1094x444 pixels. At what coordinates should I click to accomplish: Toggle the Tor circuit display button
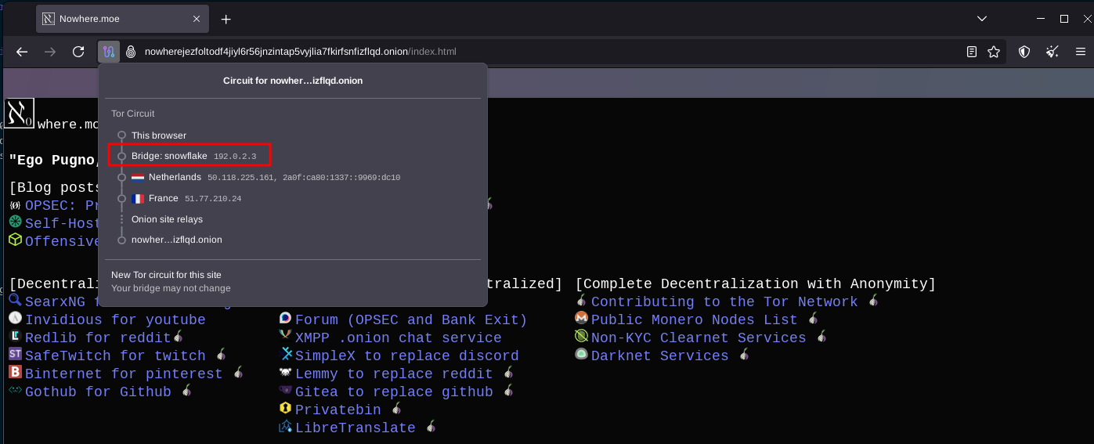coord(109,52)
